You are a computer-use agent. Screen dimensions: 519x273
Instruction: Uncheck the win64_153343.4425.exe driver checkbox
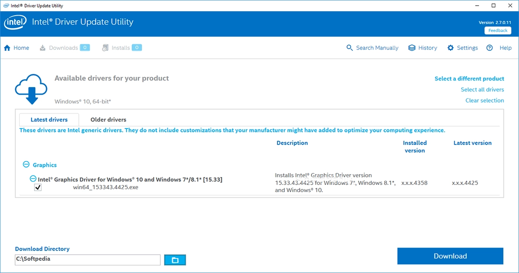click(x=37, y=187)
